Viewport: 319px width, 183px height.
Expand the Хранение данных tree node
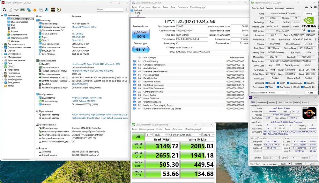click(2, 60)
